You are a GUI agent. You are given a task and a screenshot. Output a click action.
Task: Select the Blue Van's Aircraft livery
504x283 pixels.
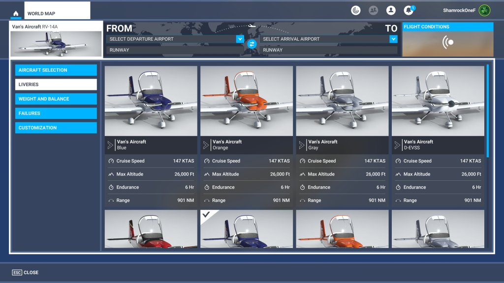click(151, 101)
